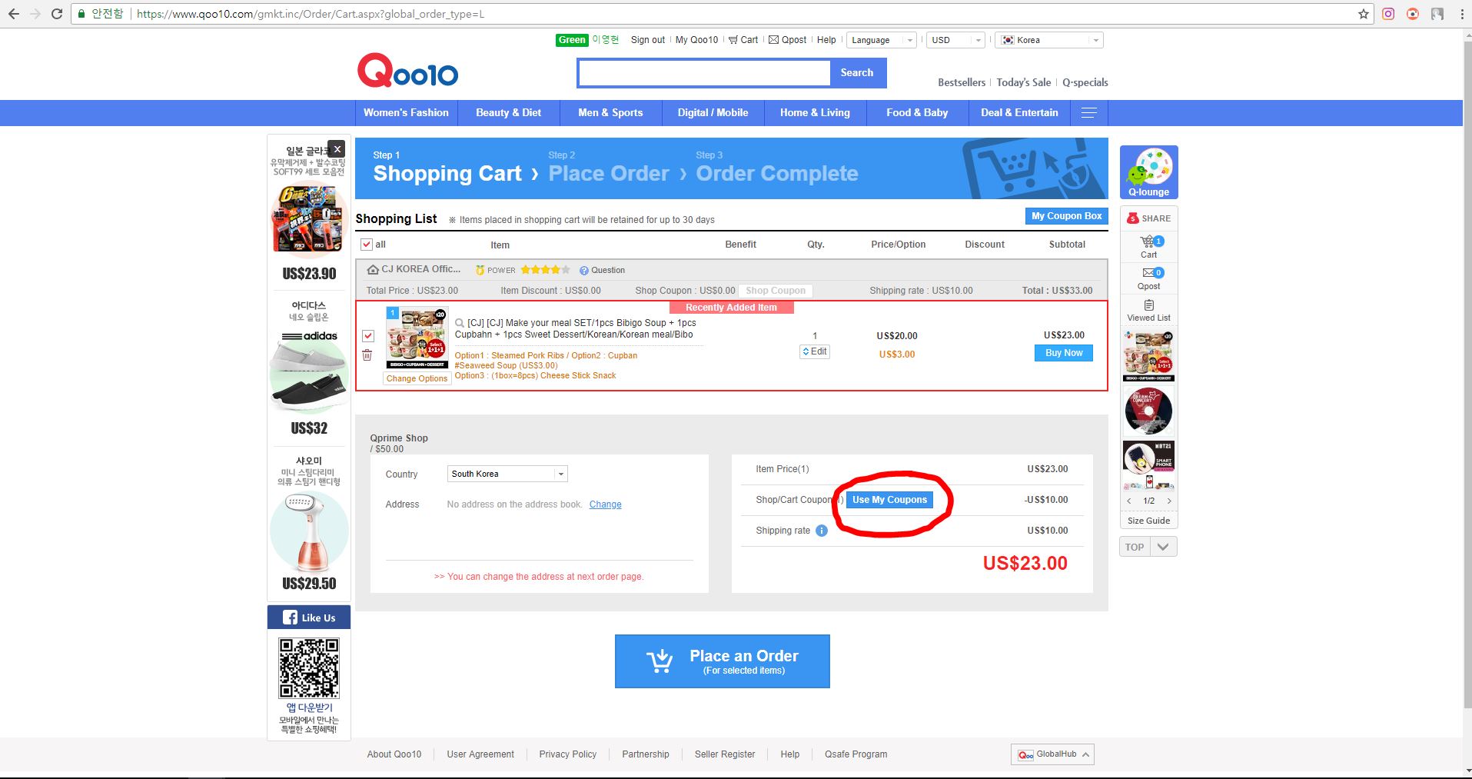This screenshot has width=1472, height=779.
Task: Click the CJ meal set product thumbnail
Action: 417,338
